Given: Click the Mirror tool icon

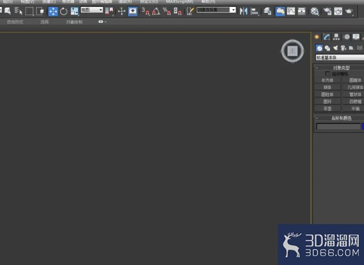Looking at the screenshot, I should pos(243,11).
